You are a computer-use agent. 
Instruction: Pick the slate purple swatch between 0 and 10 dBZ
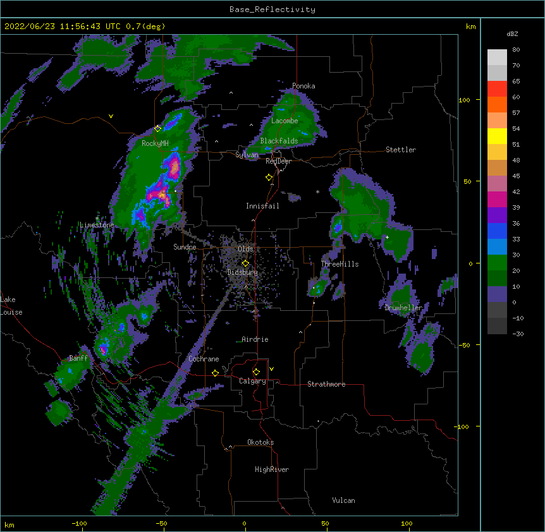tap(497, 294)
